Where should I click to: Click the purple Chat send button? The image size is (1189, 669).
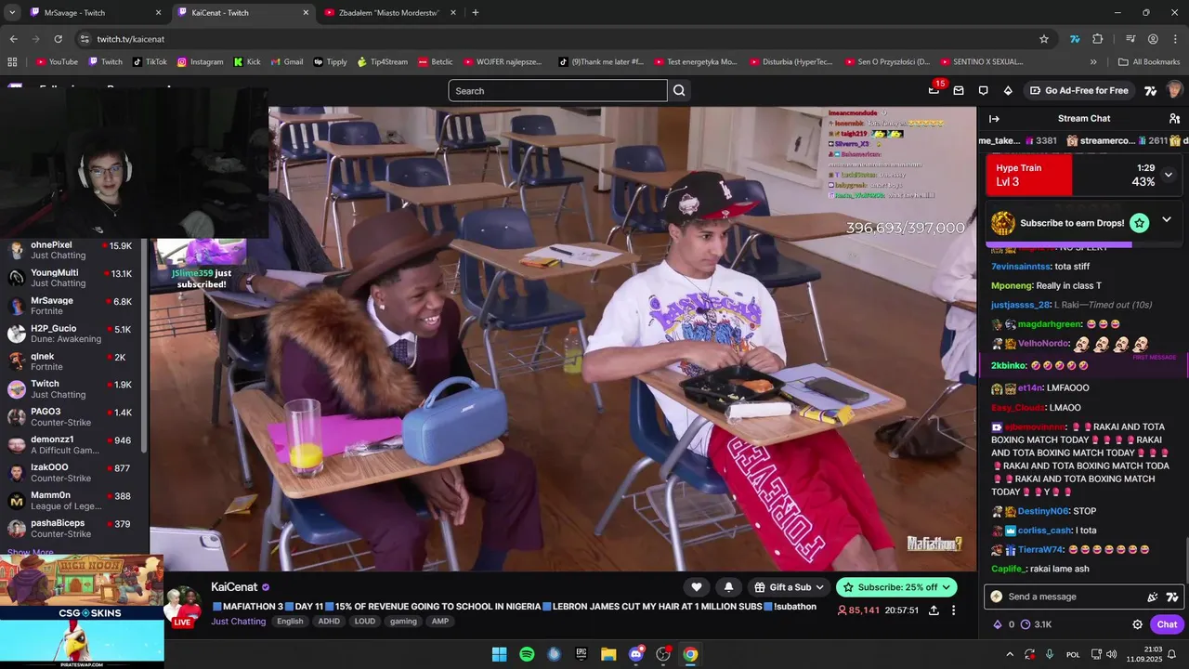[1167, 624]
